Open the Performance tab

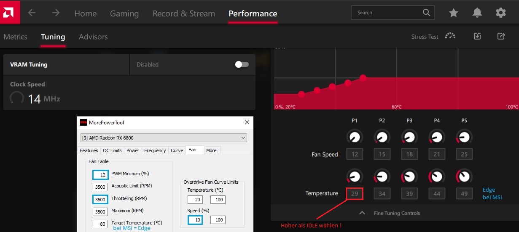click(253, 13)
